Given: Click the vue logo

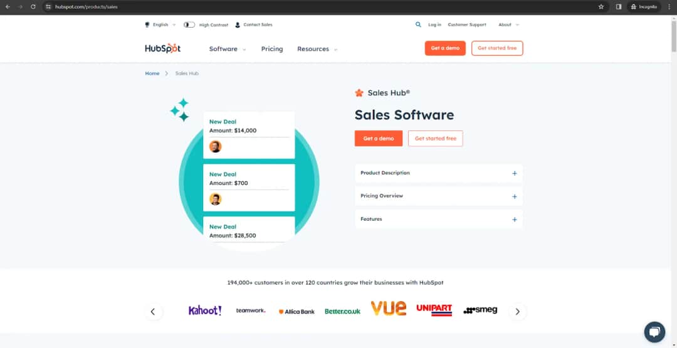Looking at the screenshot, I should pos(389,308).
